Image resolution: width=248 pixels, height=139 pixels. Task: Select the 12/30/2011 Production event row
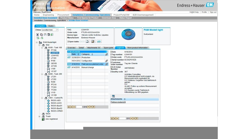point(88,57)
